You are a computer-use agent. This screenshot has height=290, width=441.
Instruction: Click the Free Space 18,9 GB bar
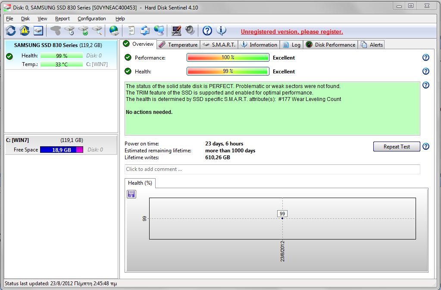(62, 150)
